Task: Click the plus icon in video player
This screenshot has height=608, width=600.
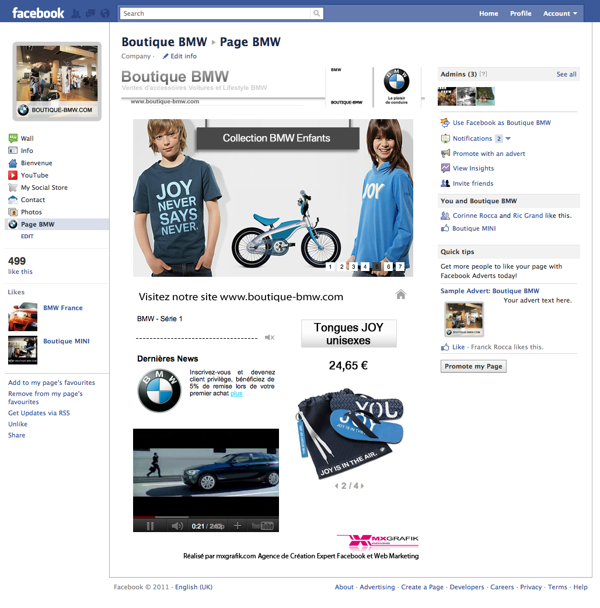Action: pyautogui.click(x=238, y=526)
